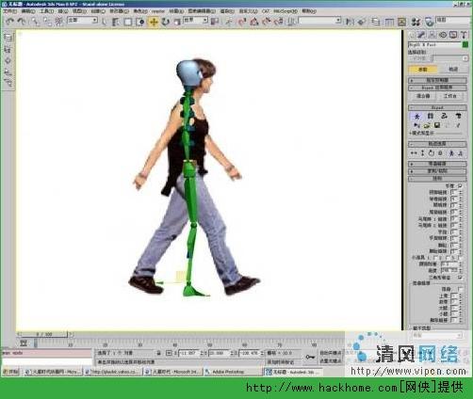The height and width of the screenshot is (399, 473).
Task: Enable Biped Footstep Mode icon
Action: (431, 116)
